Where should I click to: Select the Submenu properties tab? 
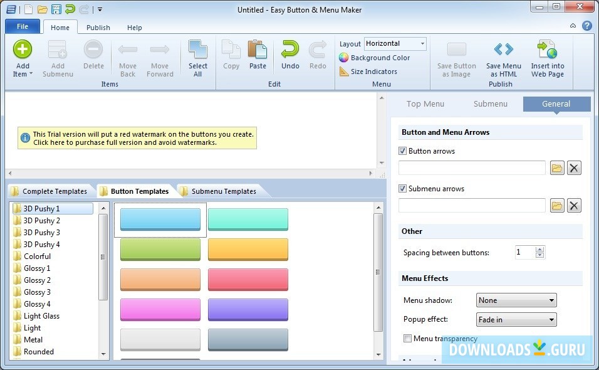tap(491, 104)
